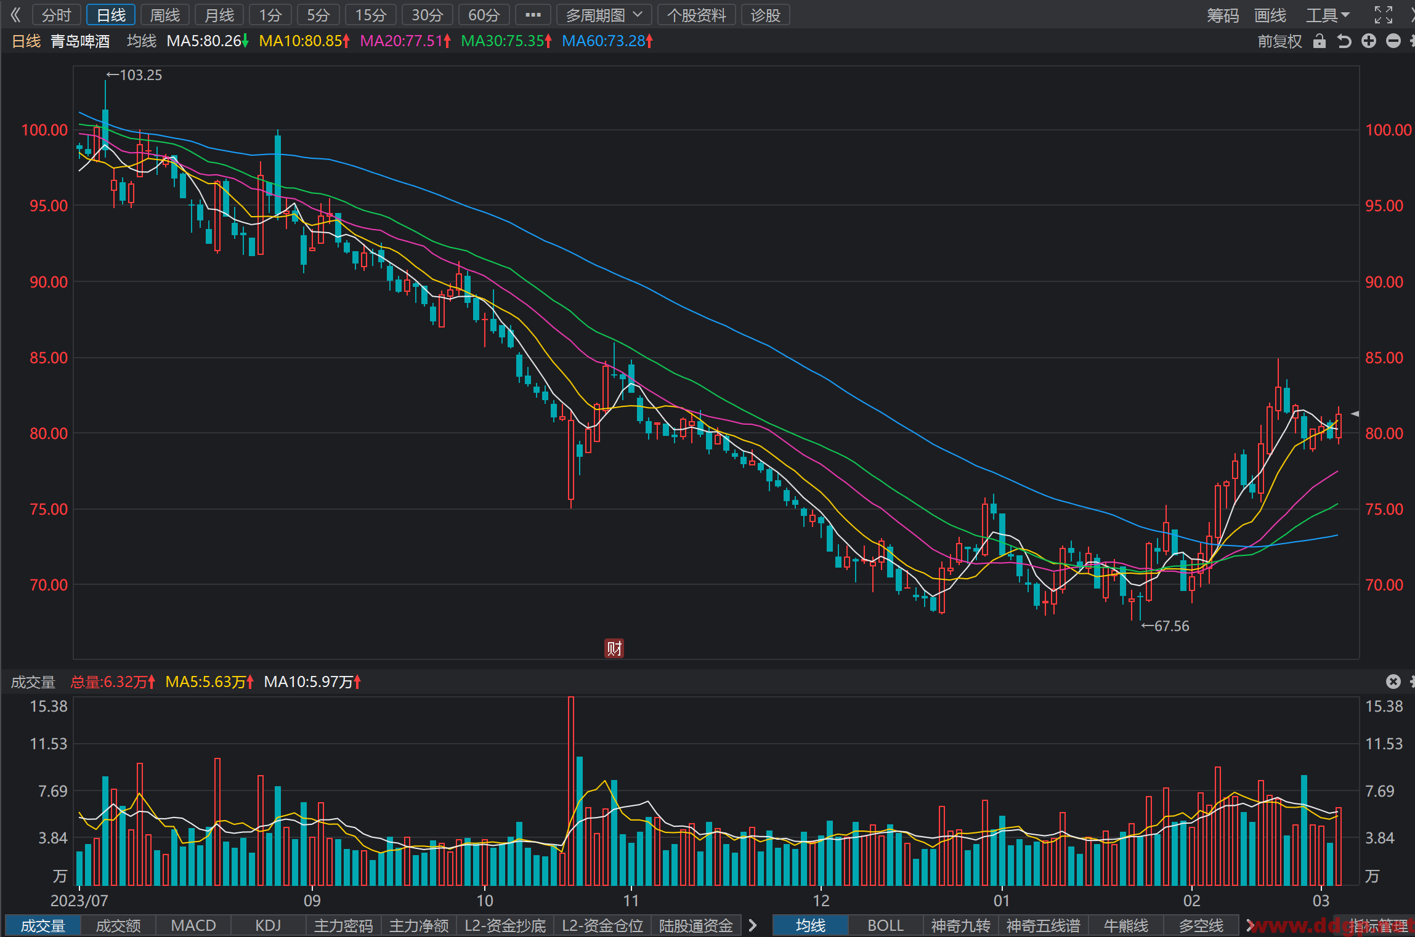1415x937 pixels.
Task: Switch to 周线 weekly chart
Action: pyautogui.click(x=165, y=15)
